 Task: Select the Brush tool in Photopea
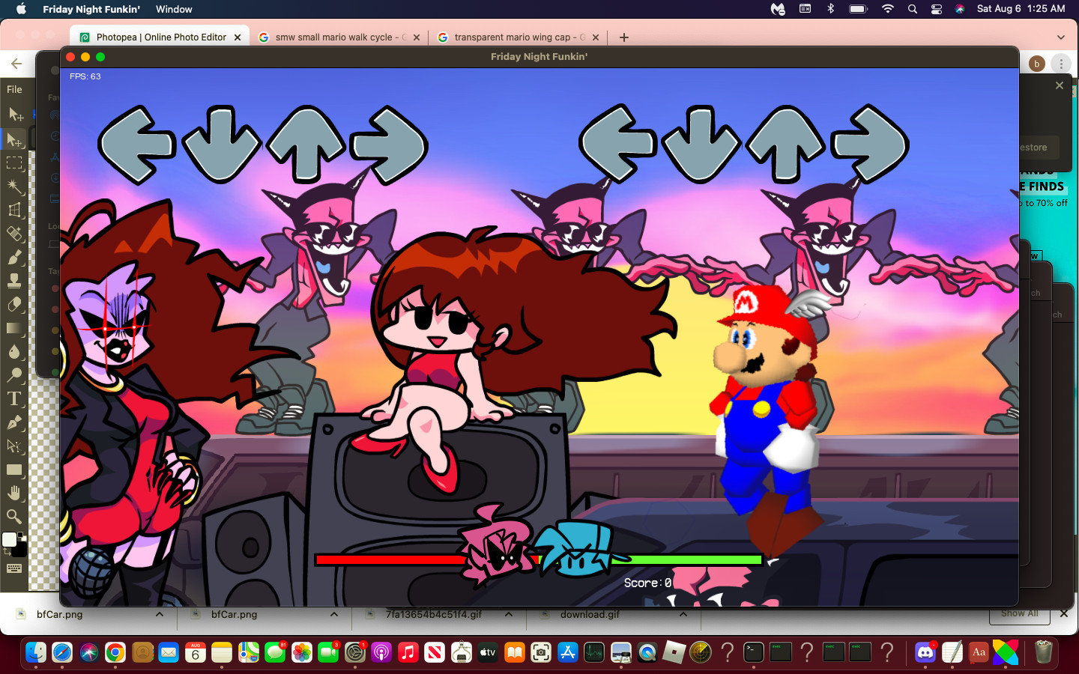click(x=15, y=257)
